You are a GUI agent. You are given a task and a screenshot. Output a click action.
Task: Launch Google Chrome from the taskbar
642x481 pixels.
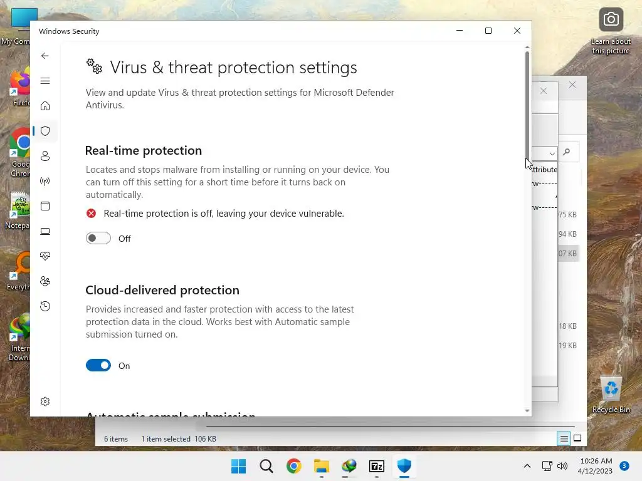[293, 466]
